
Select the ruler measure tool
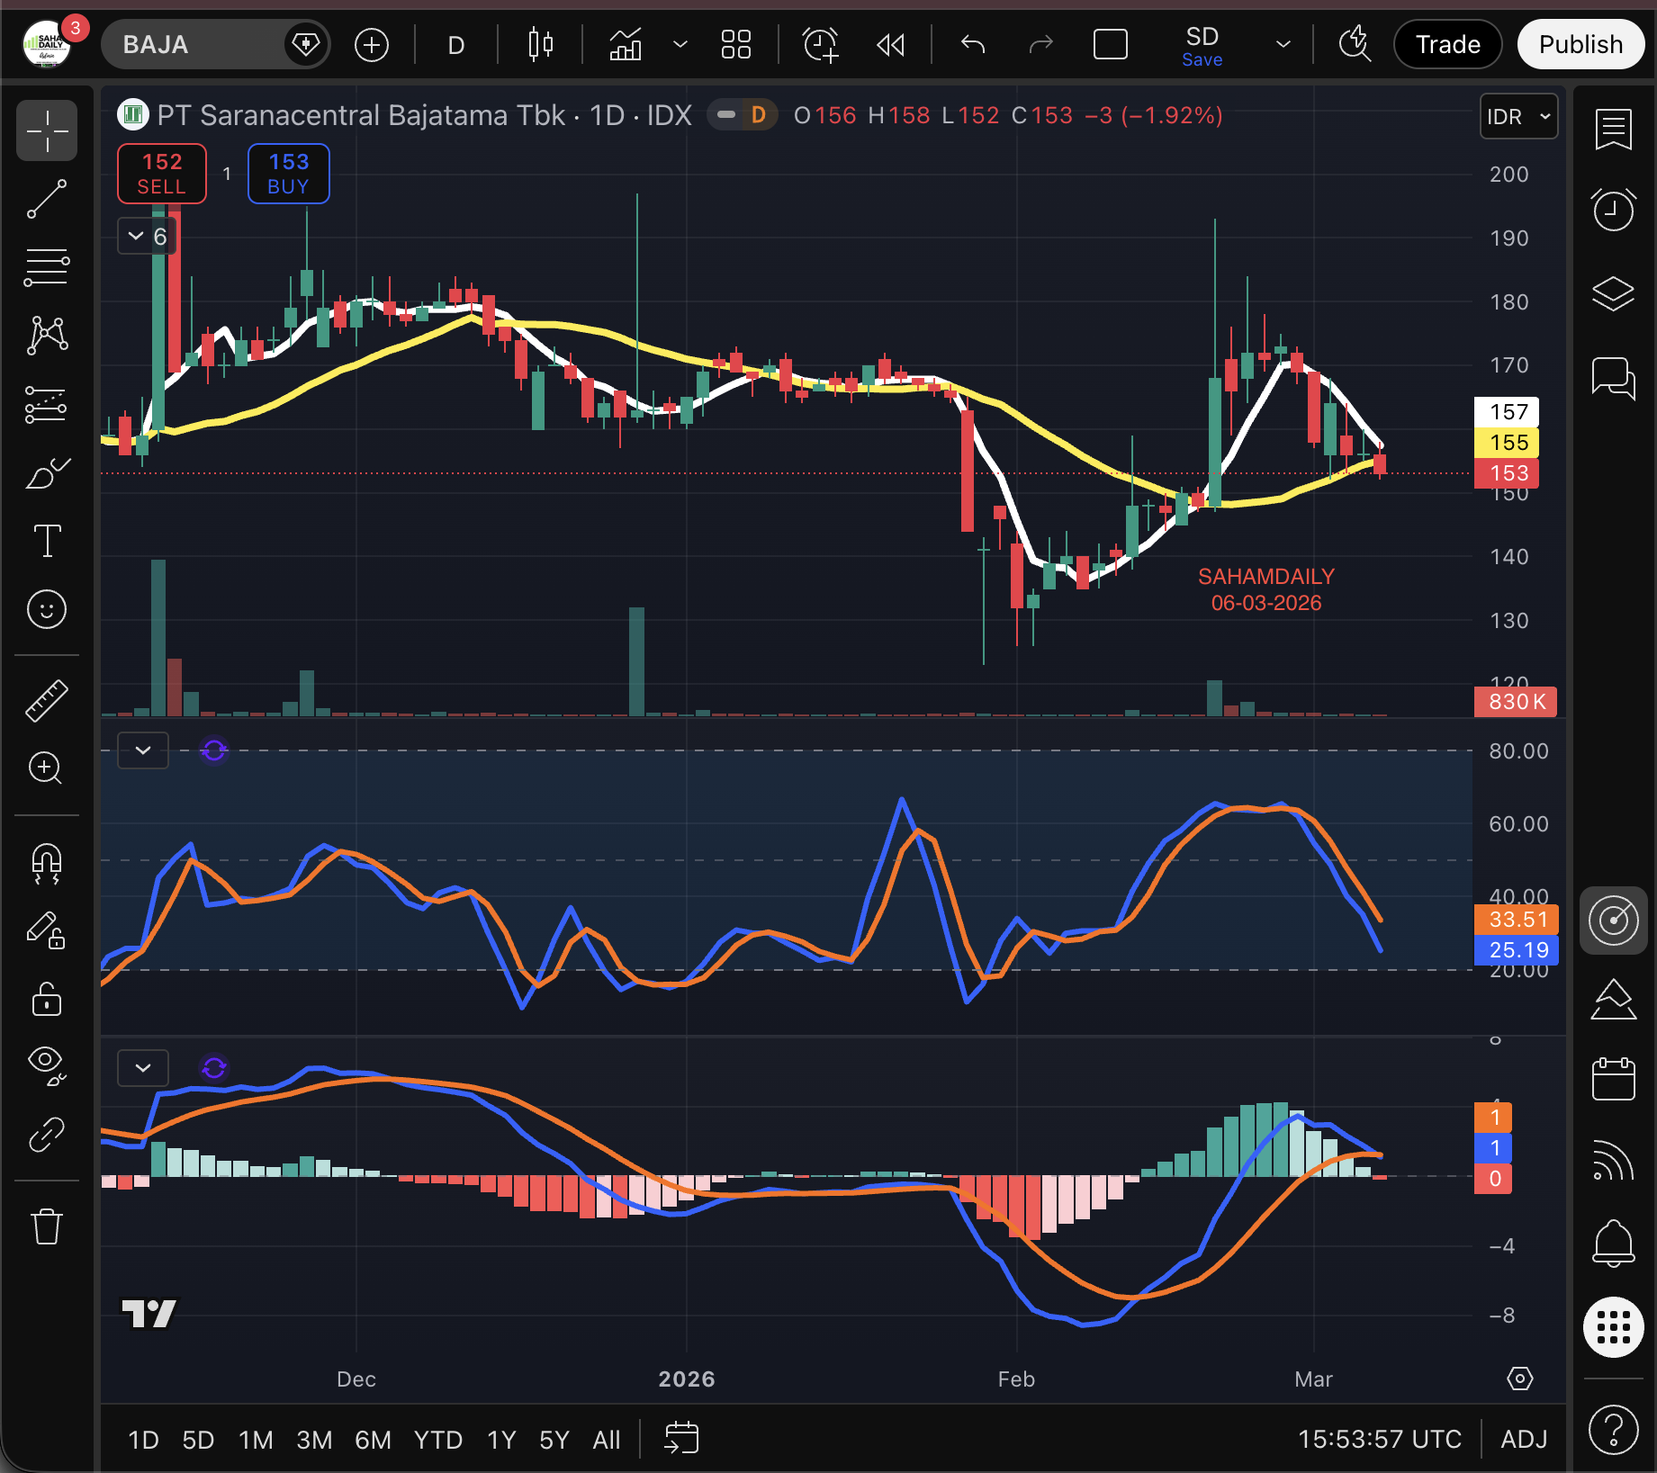47,700
